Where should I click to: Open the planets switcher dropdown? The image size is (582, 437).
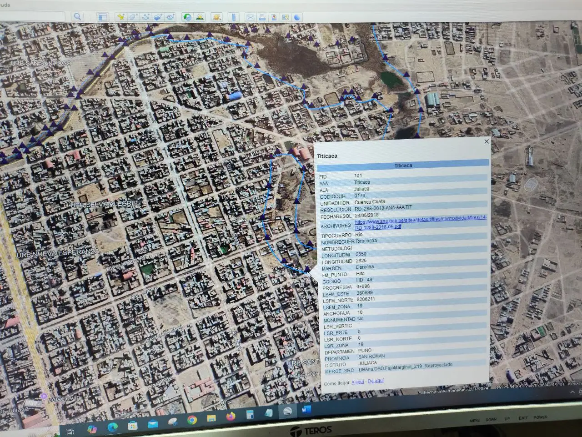(x=217, y=17)
